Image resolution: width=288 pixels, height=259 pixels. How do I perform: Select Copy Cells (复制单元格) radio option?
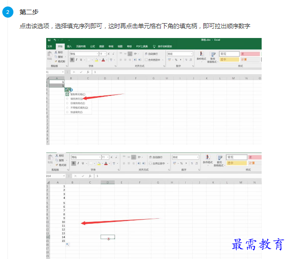[67, 94]
